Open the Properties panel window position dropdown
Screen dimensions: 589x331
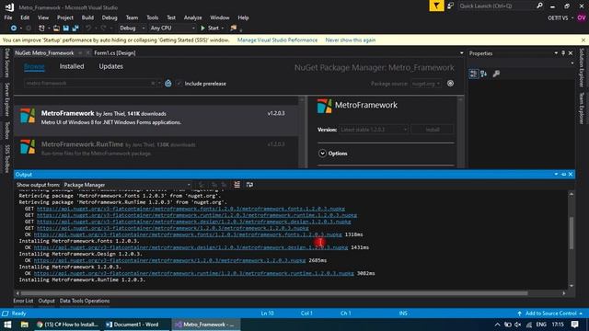(x=556, y=53)
